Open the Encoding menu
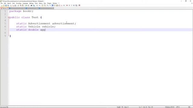Screen dimensions: 193x108 click(19, 3)
